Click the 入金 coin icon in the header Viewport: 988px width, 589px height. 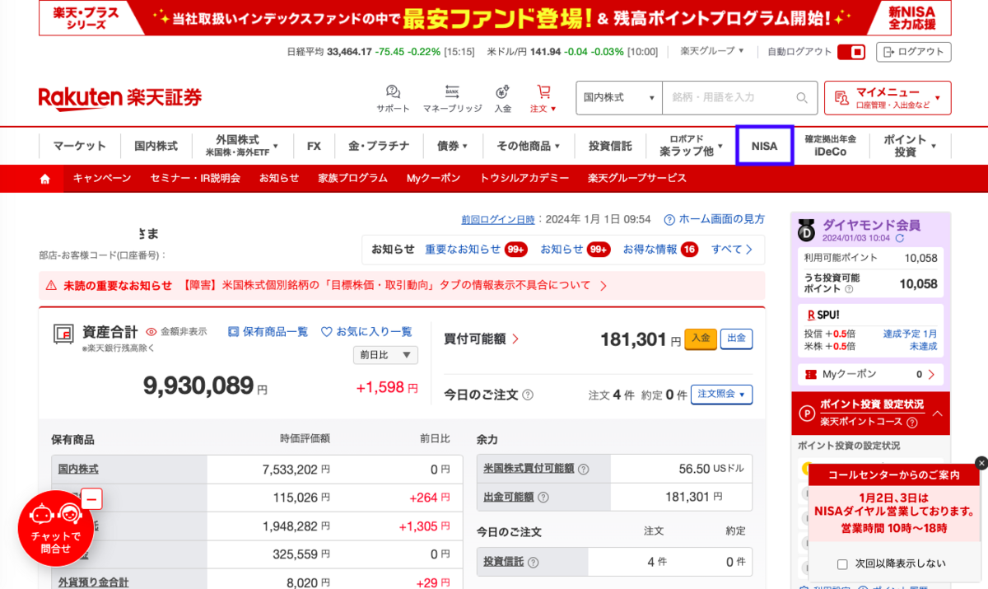(502, 92)
